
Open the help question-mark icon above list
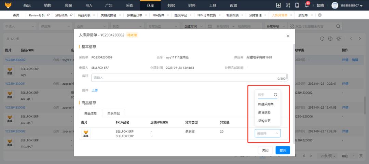point(330,39)
